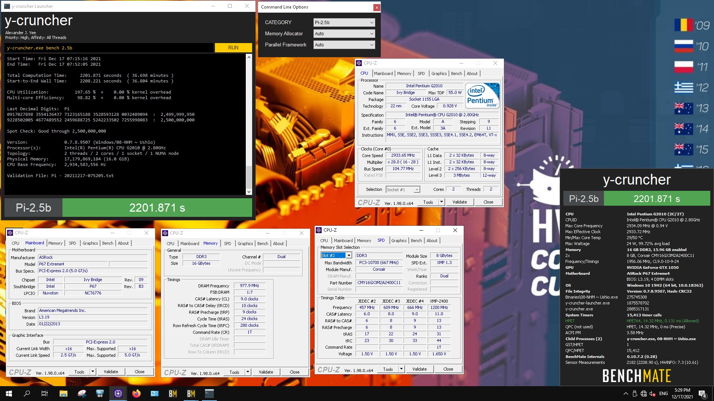Click the Safely Remove Hardware tray icon

pyautogui.click(x=635, y=394)
